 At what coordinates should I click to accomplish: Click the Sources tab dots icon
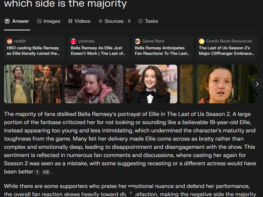pos(100,21)
